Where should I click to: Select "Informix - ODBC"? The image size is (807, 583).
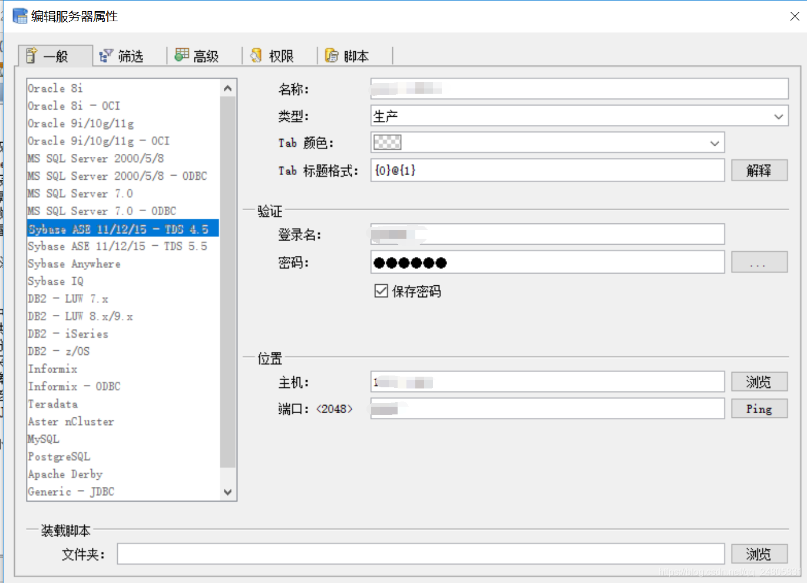pos(123,386)
